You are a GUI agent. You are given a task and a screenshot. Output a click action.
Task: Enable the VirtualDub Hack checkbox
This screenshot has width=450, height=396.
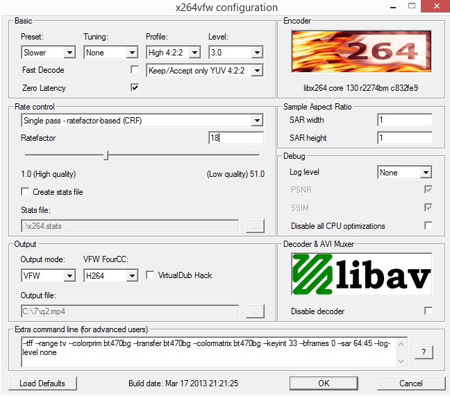(x=150, y=275)
